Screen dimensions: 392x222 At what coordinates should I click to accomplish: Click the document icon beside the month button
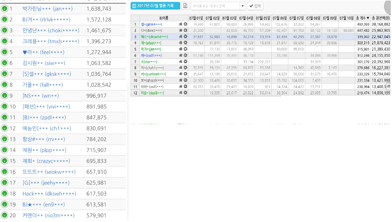click(x=185, y=6)
